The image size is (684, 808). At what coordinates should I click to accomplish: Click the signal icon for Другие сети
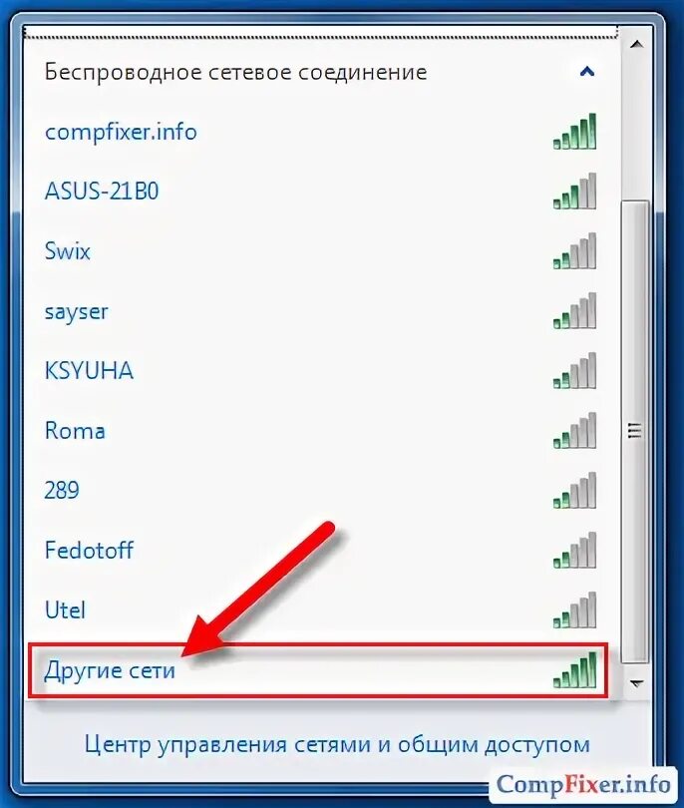[x=574, y=670]
